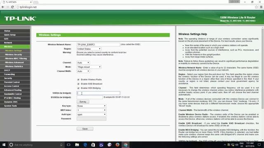The image size is (264, 148).
Task: Open the Channel Width dropdown
Action: pos(83,71)
